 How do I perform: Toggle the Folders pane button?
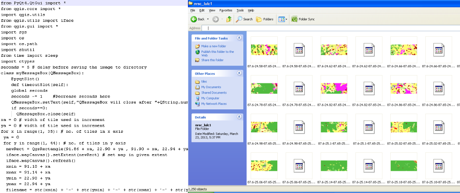[x=265, y=19]
